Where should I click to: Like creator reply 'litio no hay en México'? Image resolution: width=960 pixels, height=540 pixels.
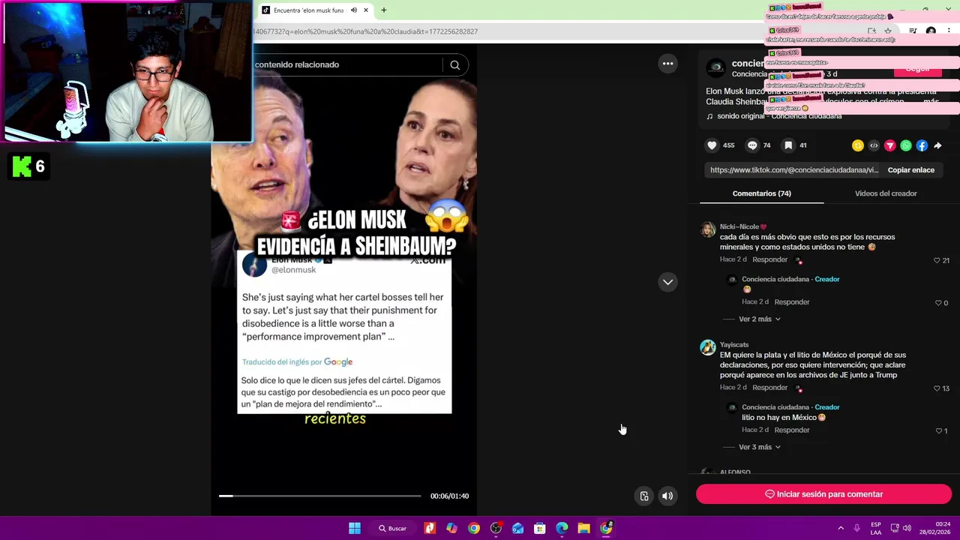(x=939, y=431)
